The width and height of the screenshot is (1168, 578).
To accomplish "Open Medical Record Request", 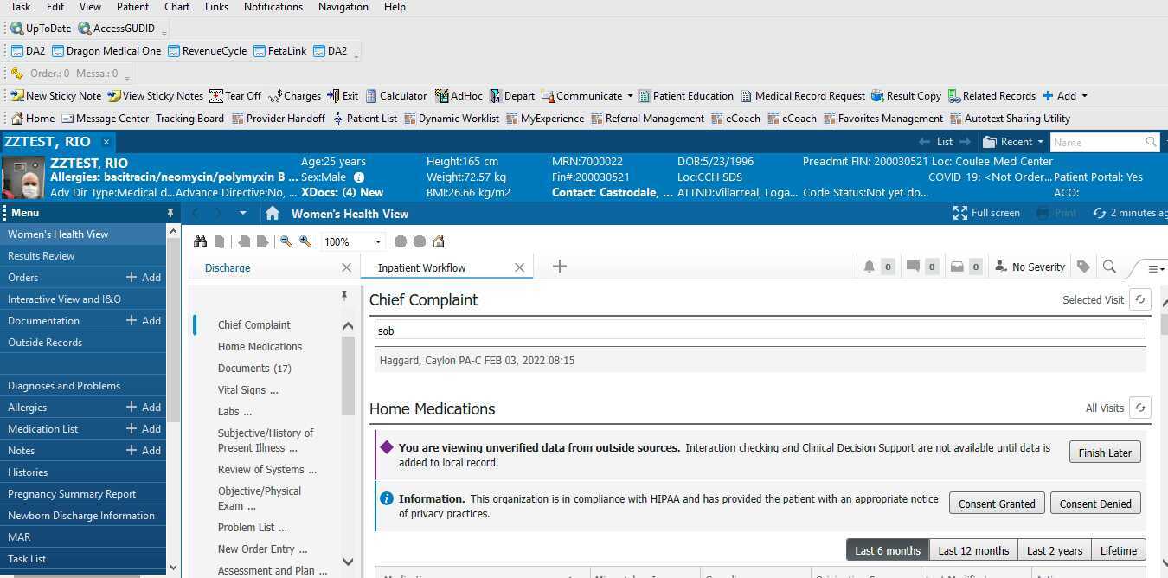I will tap(803, 96).
